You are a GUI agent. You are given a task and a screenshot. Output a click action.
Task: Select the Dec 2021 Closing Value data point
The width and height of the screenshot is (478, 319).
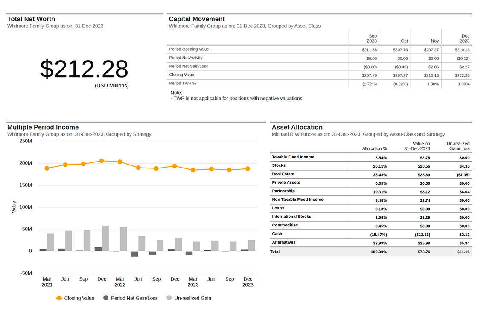pos(102,161)
